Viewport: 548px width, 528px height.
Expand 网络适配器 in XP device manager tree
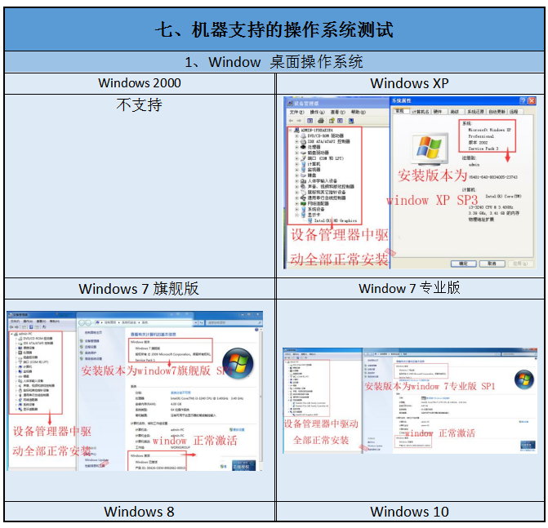tap(296, 203)
